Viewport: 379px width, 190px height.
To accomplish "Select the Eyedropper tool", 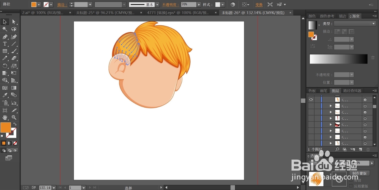I will coord(5,95).
